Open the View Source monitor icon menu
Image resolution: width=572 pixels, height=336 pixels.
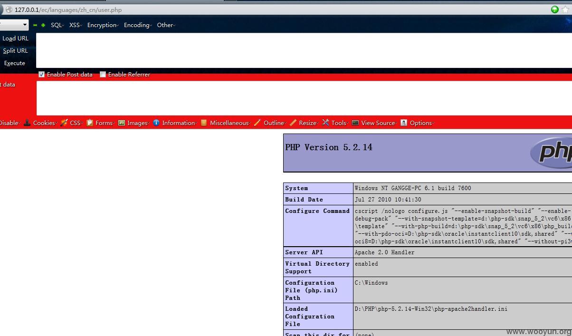click(355, 123)
